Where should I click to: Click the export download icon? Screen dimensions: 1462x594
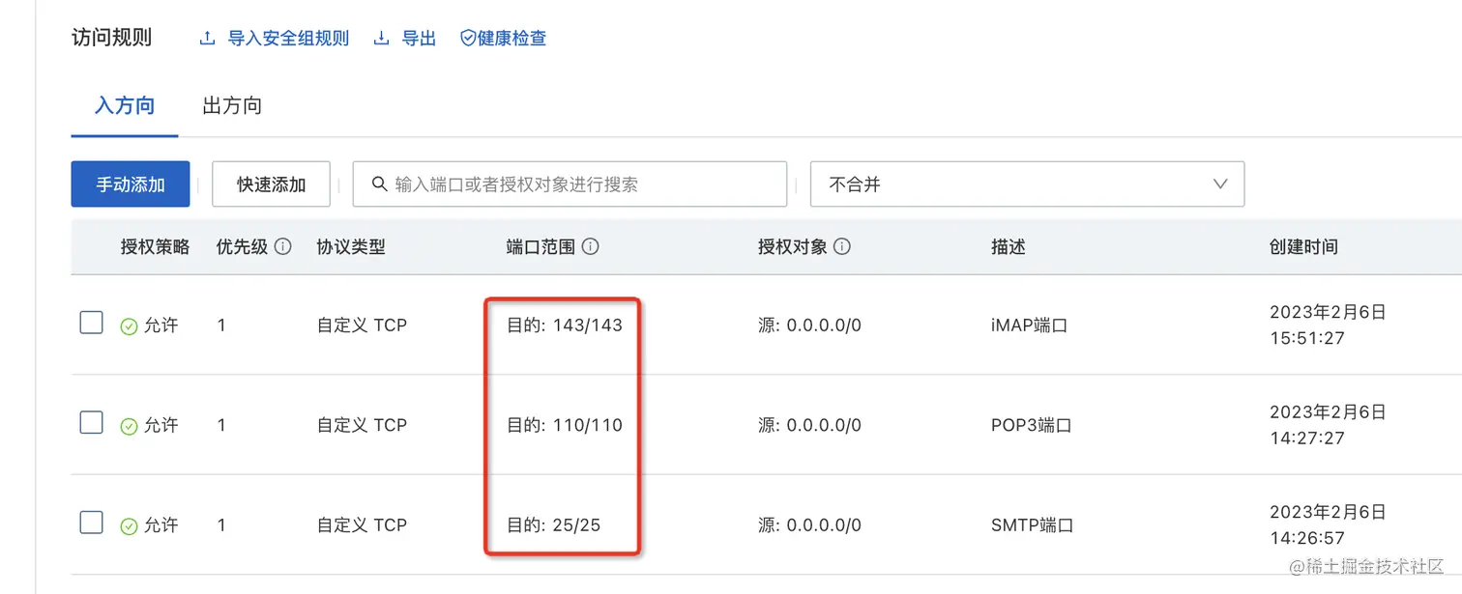(x=382, y=39)
